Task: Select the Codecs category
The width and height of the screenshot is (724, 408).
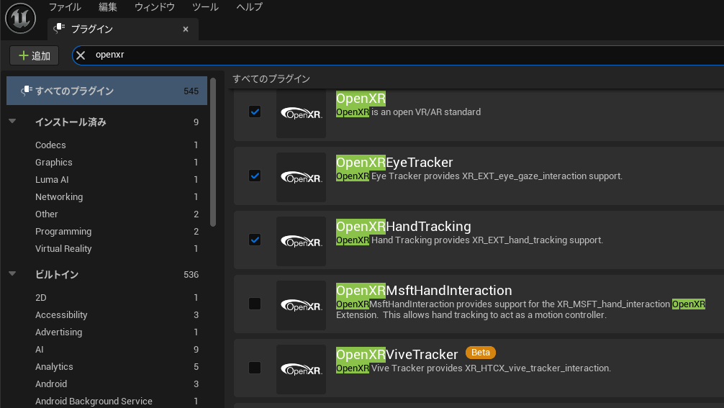Action: click(x=107, y=145)
